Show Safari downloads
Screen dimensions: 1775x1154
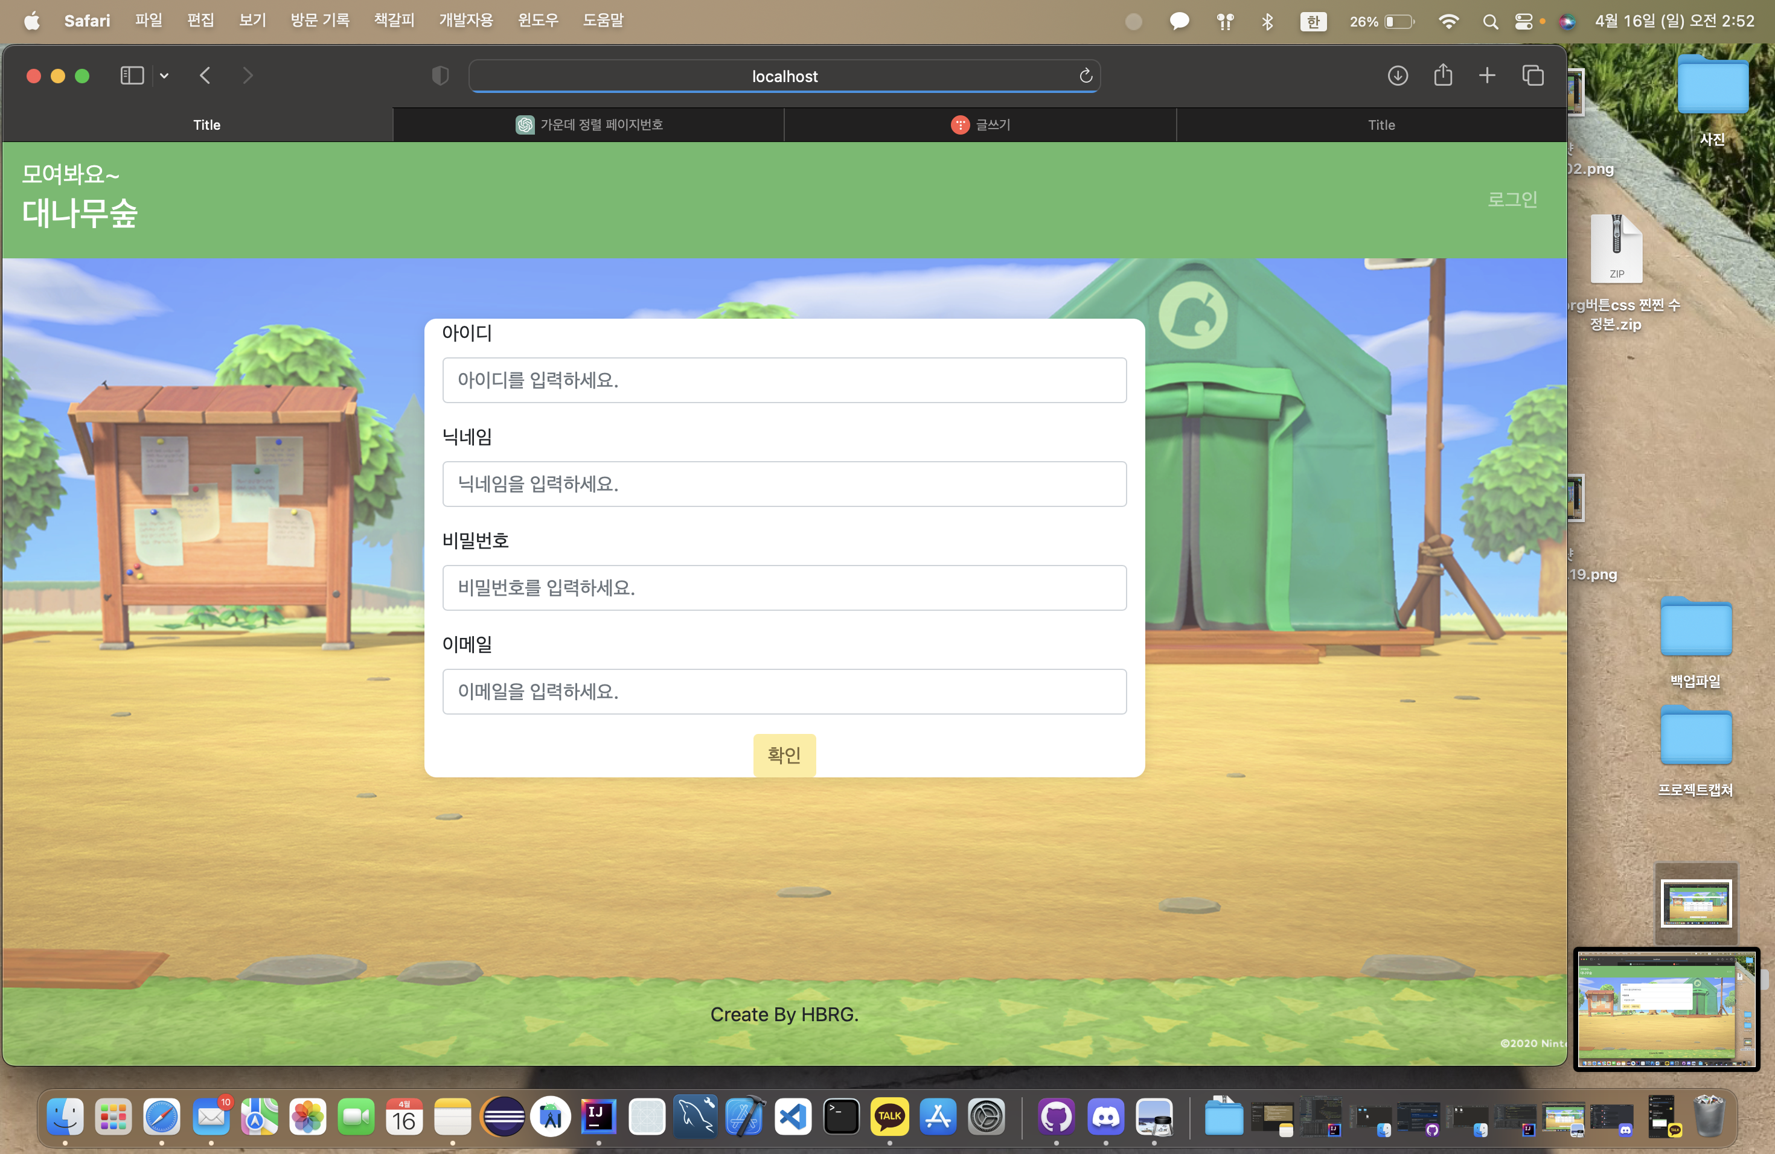[x=1398, y=75]
